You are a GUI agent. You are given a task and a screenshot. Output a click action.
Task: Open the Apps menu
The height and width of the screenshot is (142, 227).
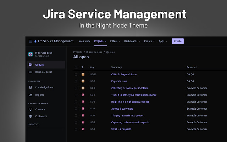coord(163,41)
